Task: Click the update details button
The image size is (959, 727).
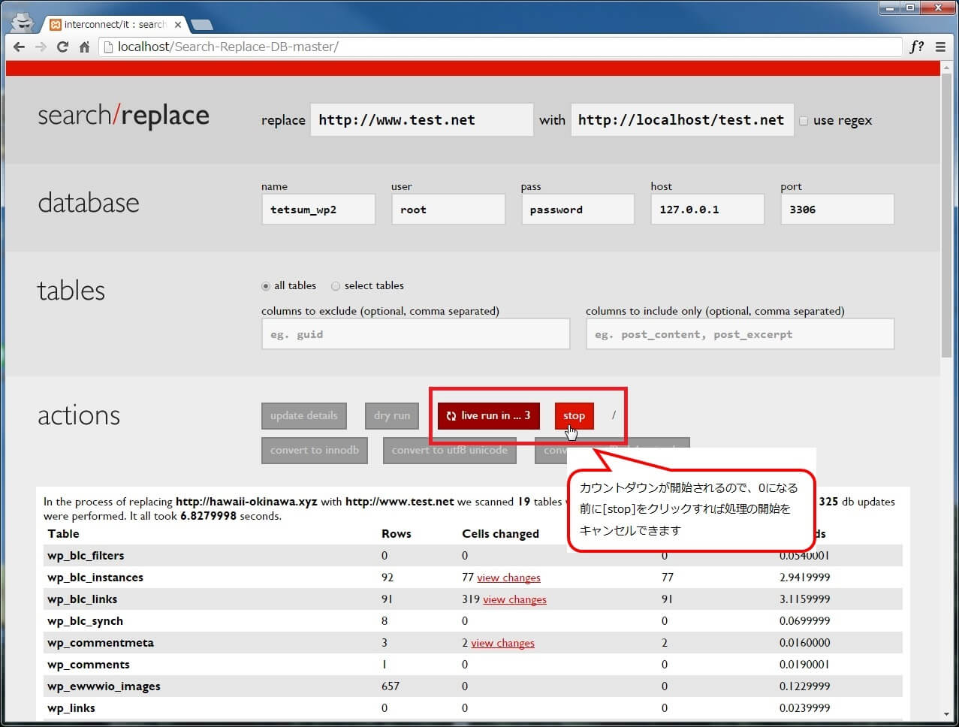Action: pos(303,416)
